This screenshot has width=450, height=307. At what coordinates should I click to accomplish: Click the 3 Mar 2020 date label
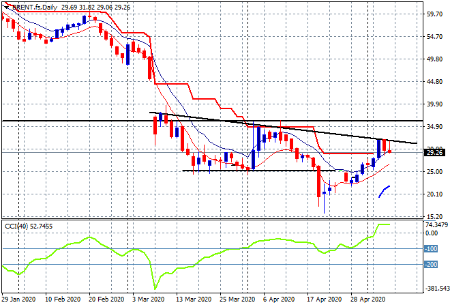click(x=148, y=299)
